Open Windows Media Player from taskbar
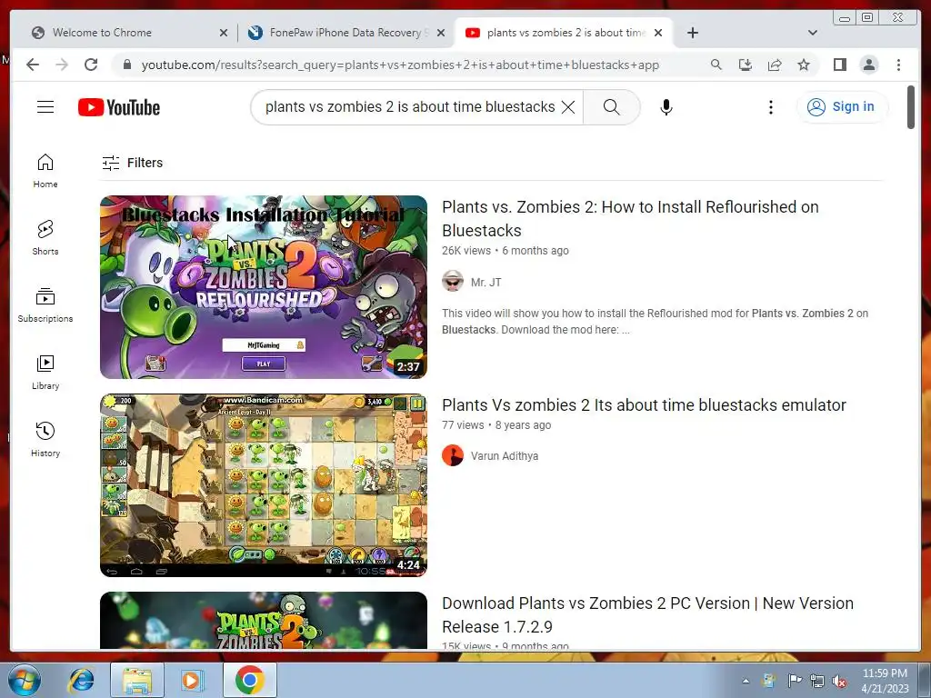The height and width of the screenshot is (698, 931). pos(192,680)
